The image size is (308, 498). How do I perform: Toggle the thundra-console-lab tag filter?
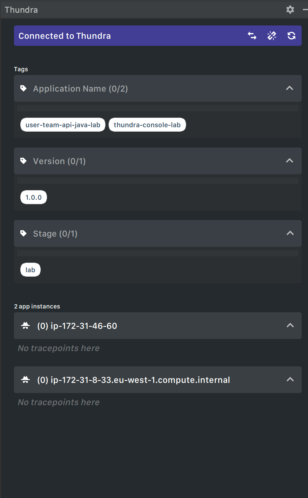coord(147,125)
